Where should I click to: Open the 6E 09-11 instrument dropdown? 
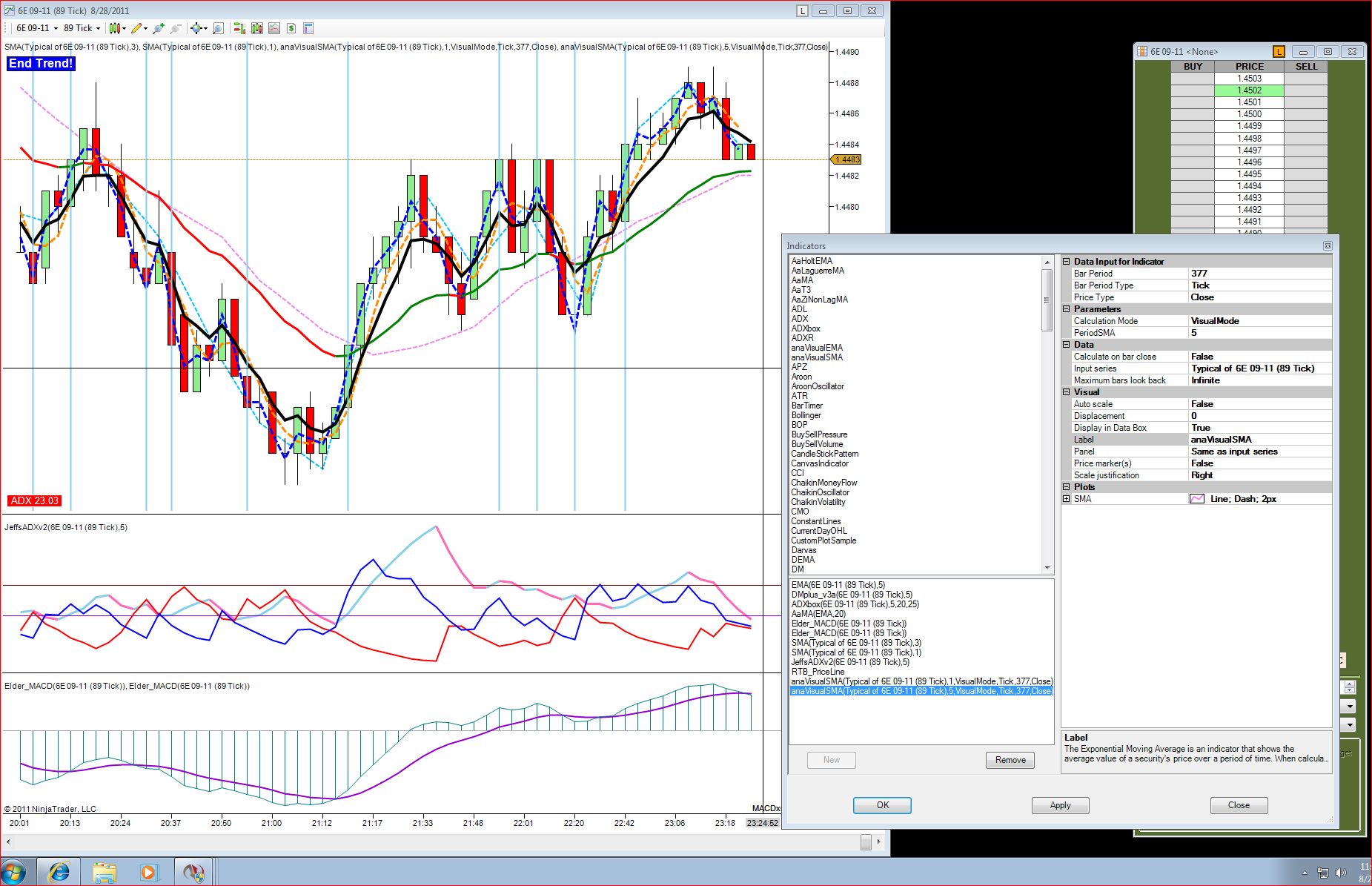click(x=37, y=28)
